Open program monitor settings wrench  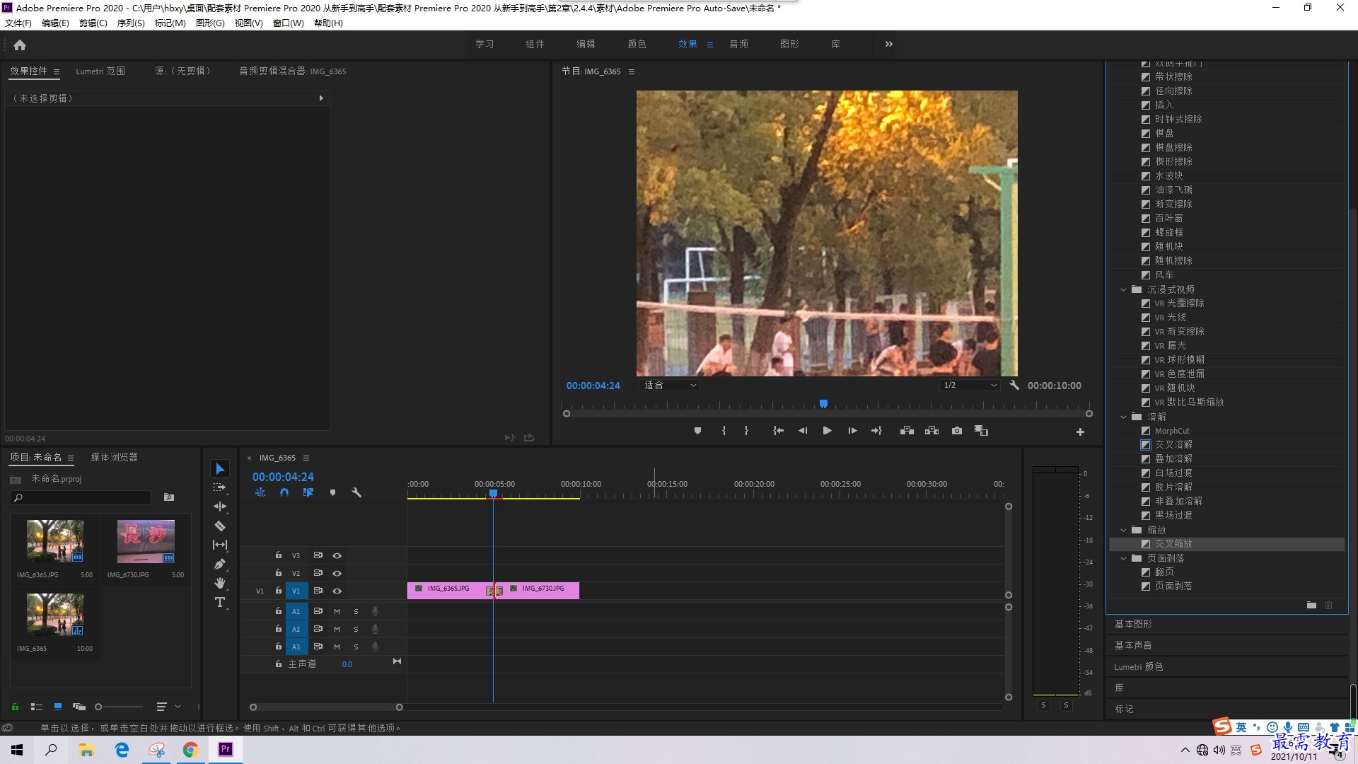1014,386
